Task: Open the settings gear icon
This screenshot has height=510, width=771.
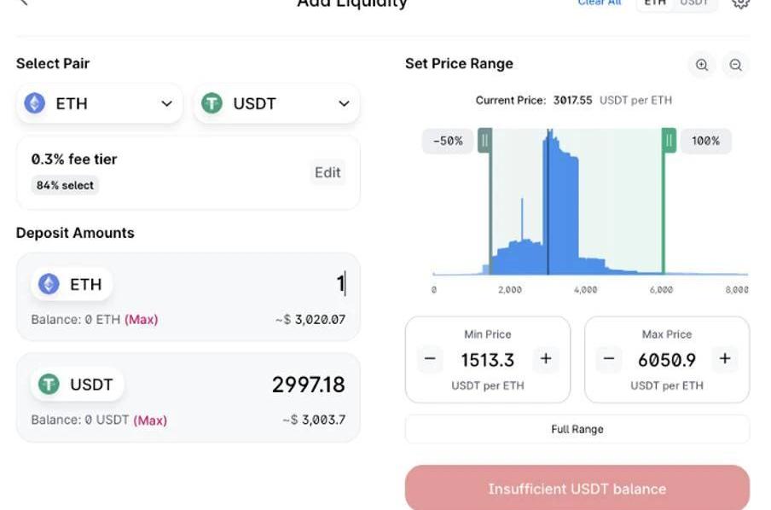Action: [x=740, y=3]
